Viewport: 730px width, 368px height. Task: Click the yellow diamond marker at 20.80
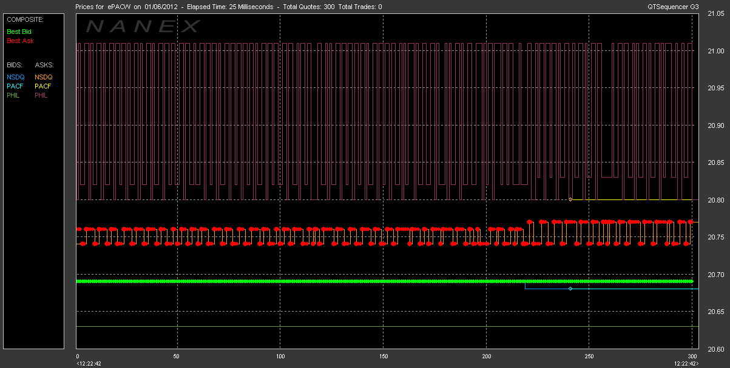click(570, 199)
